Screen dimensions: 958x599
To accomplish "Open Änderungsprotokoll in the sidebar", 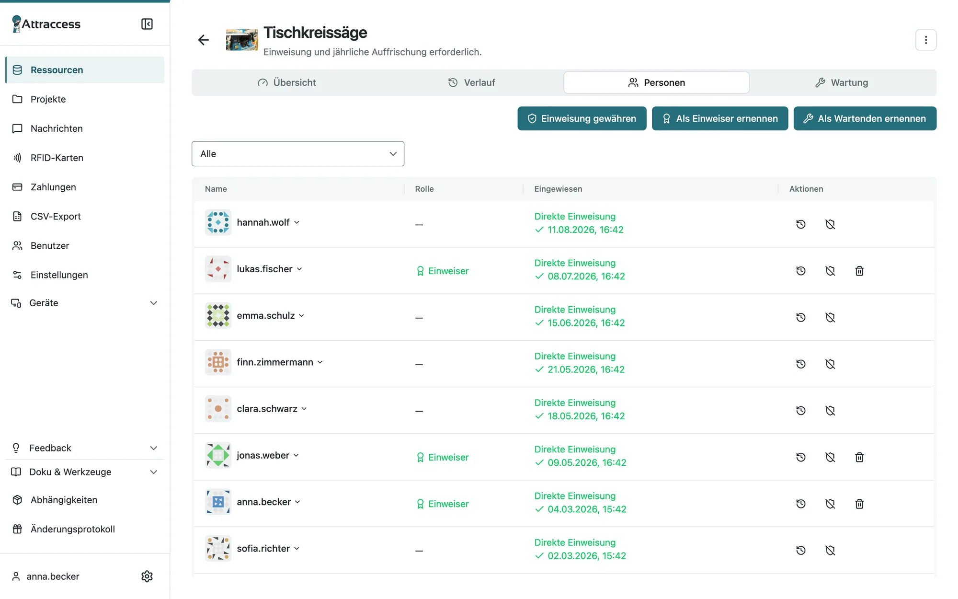I will 84,529.
